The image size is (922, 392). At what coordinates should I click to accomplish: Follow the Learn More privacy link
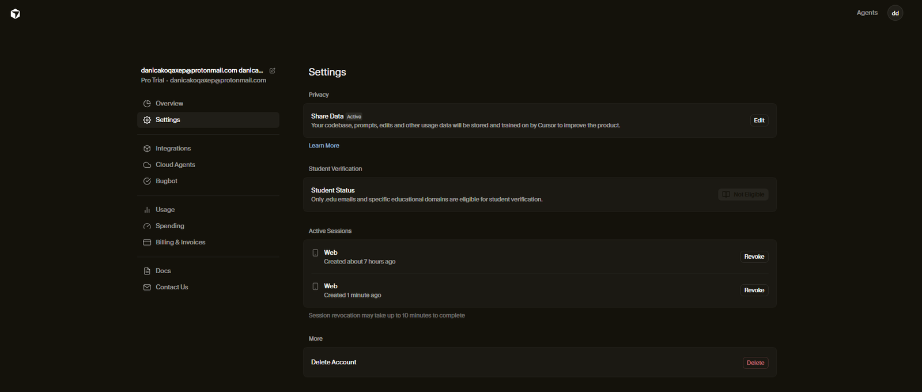click(324, 146)
